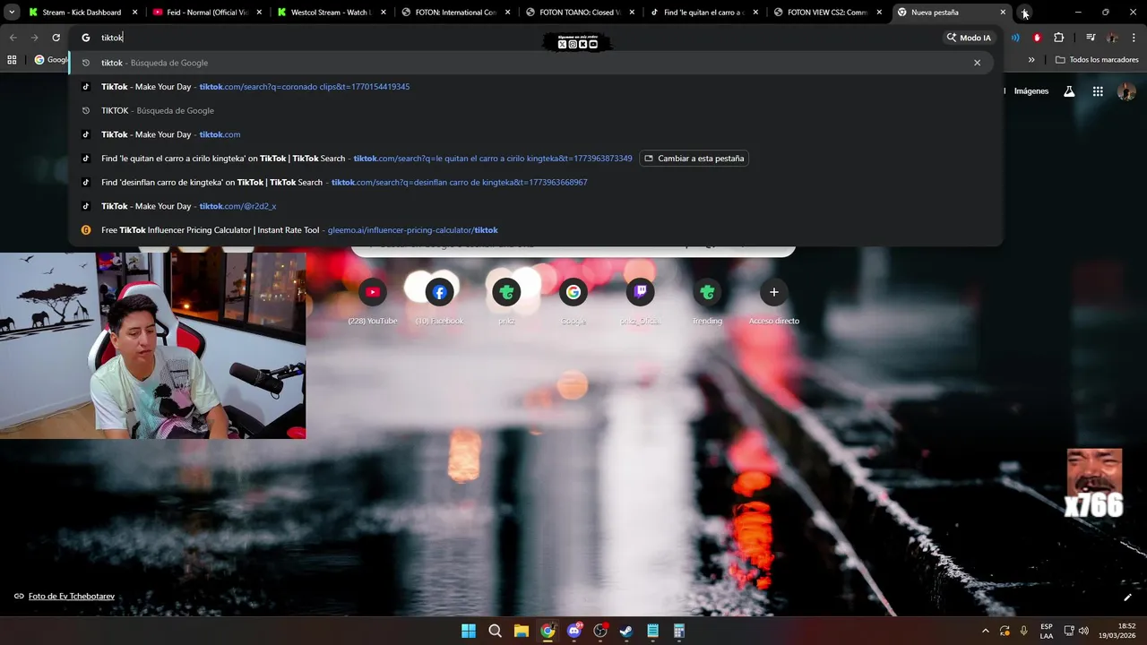Open Calculator from taskbar
The width and height of the screenshot is (1147, 645).
click(679, 631)
